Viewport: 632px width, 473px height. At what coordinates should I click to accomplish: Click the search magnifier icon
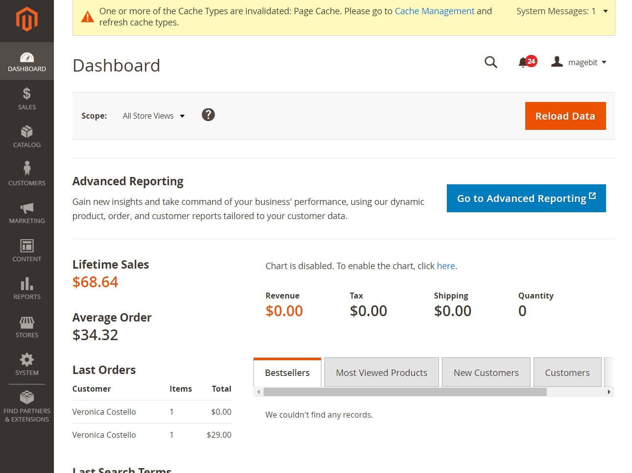tap(491, 62)
